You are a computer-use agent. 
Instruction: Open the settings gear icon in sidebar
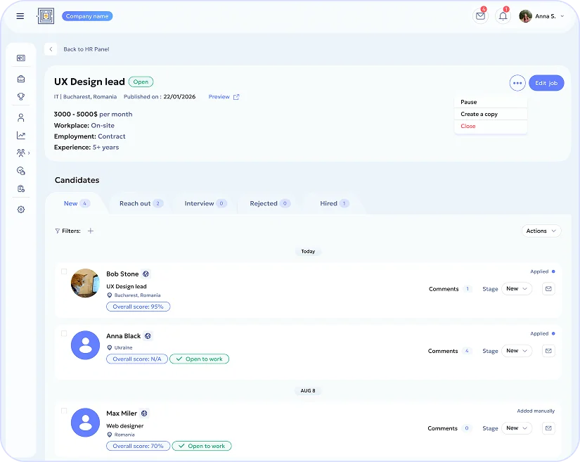coord(21,210)
